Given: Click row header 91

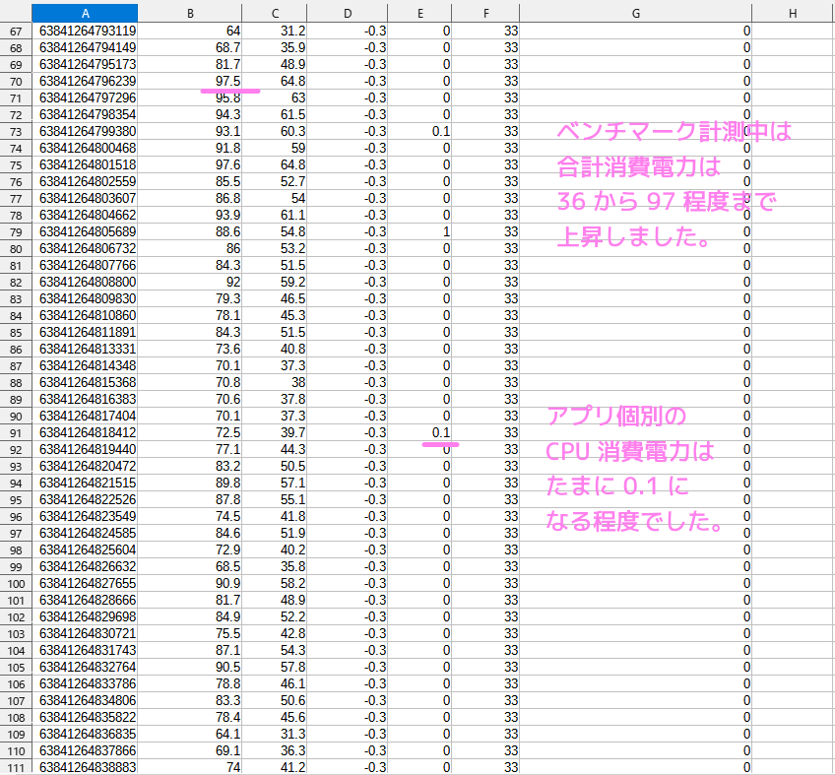Looking at the screenshot, I should click(16, 431).
